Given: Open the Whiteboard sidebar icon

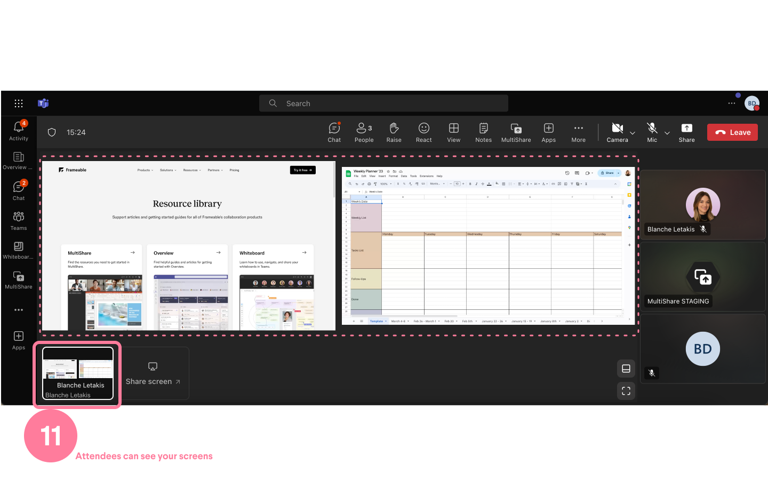Looking at the screenshot, I should (x=18, y=249).
